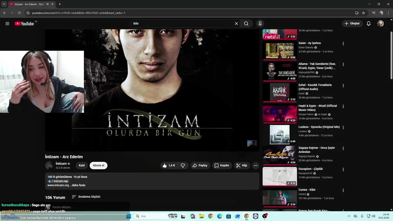Image resolution: width=393 pixels, height=221 pixels.
Task: Open Saian Sakulta channel name
Action: [x=306, y=48]
